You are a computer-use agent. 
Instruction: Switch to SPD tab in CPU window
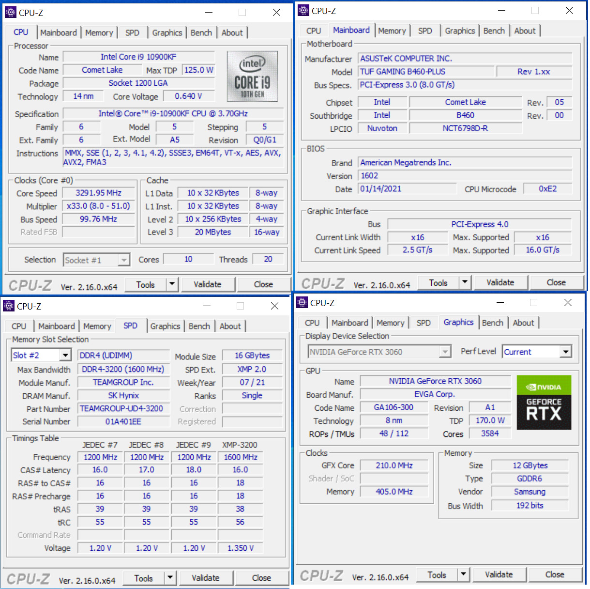click(132, 32)
